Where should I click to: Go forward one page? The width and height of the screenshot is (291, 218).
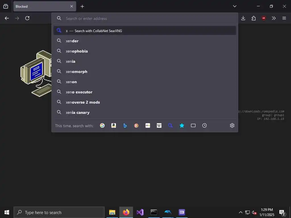[x=17, y=18]
